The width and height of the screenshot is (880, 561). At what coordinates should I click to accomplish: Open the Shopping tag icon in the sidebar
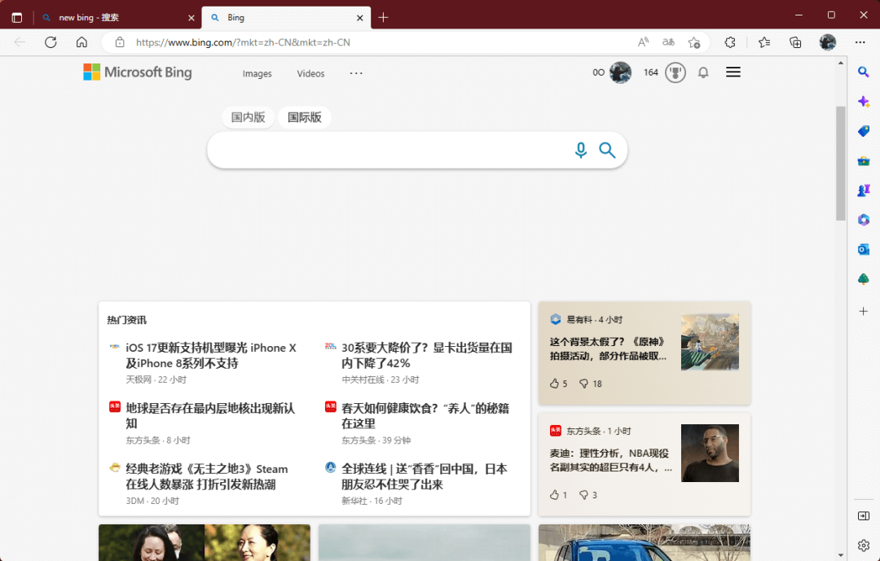pyautogui.click(x=863, y=130)
